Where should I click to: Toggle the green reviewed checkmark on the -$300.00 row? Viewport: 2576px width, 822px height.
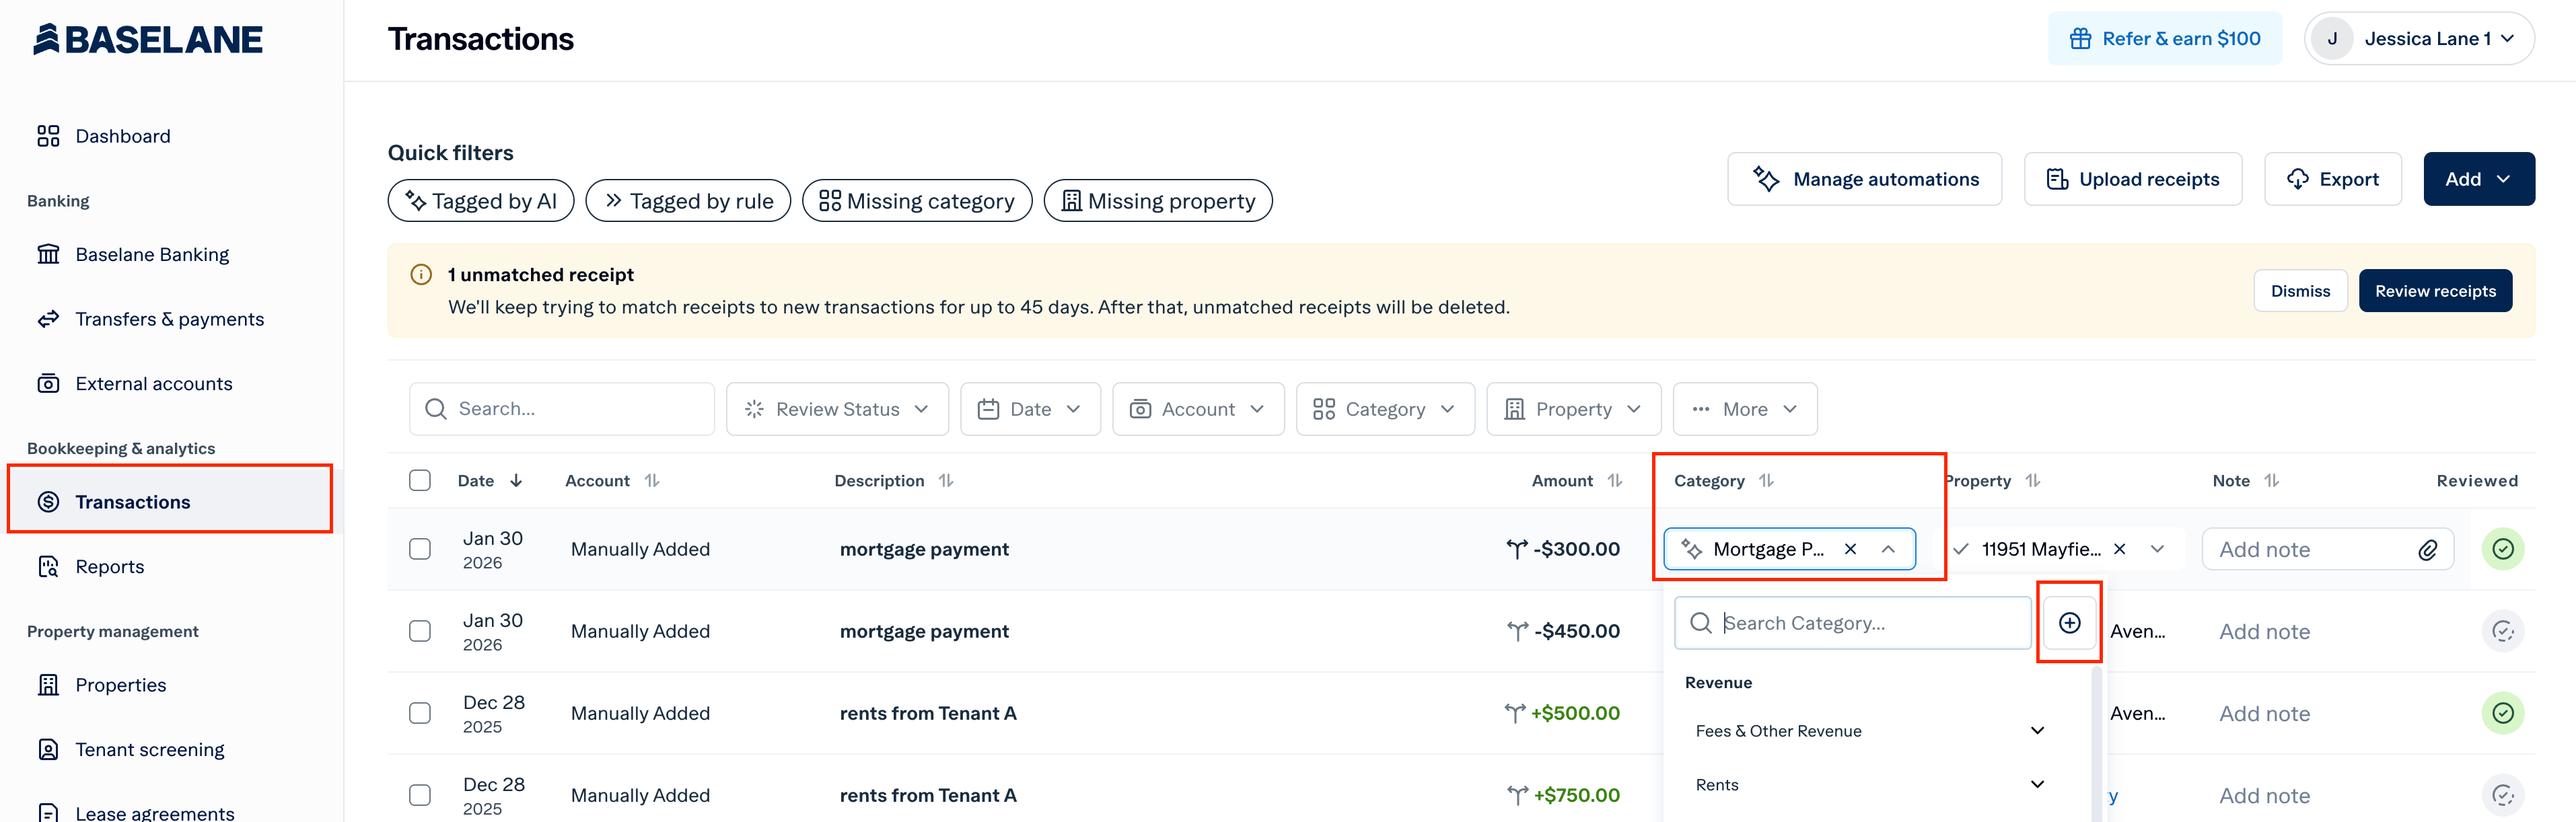tap(2502, 549)
